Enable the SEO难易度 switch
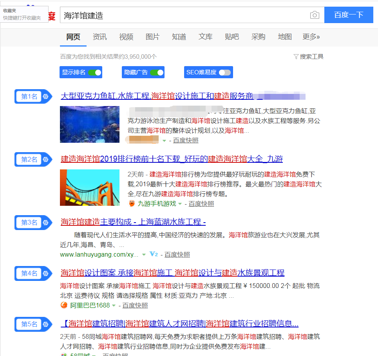 [225, 72]
